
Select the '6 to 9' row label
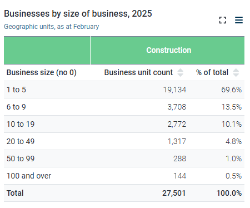point(16,107)
